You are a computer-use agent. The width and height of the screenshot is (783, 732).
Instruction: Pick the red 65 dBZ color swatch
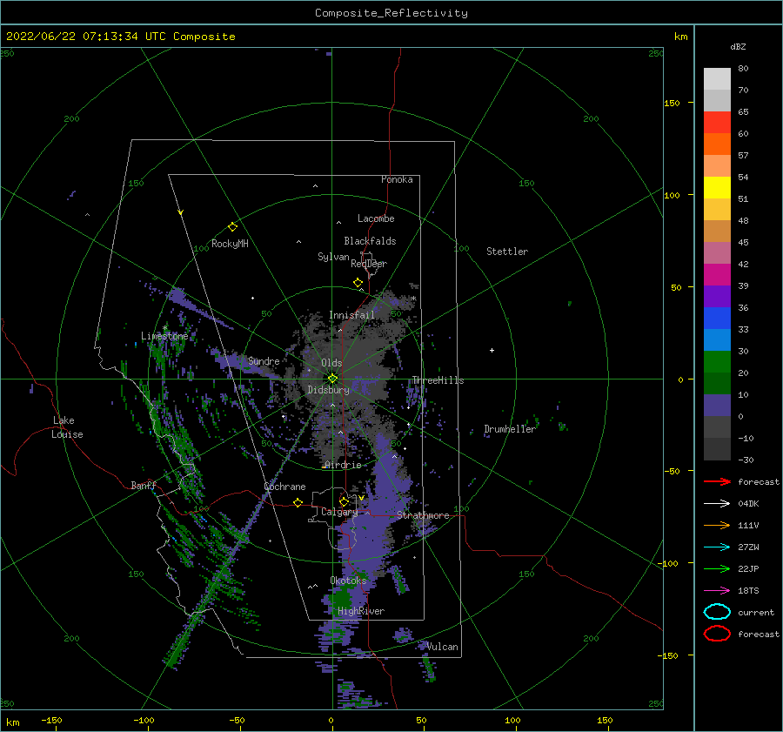click(717, 122)
